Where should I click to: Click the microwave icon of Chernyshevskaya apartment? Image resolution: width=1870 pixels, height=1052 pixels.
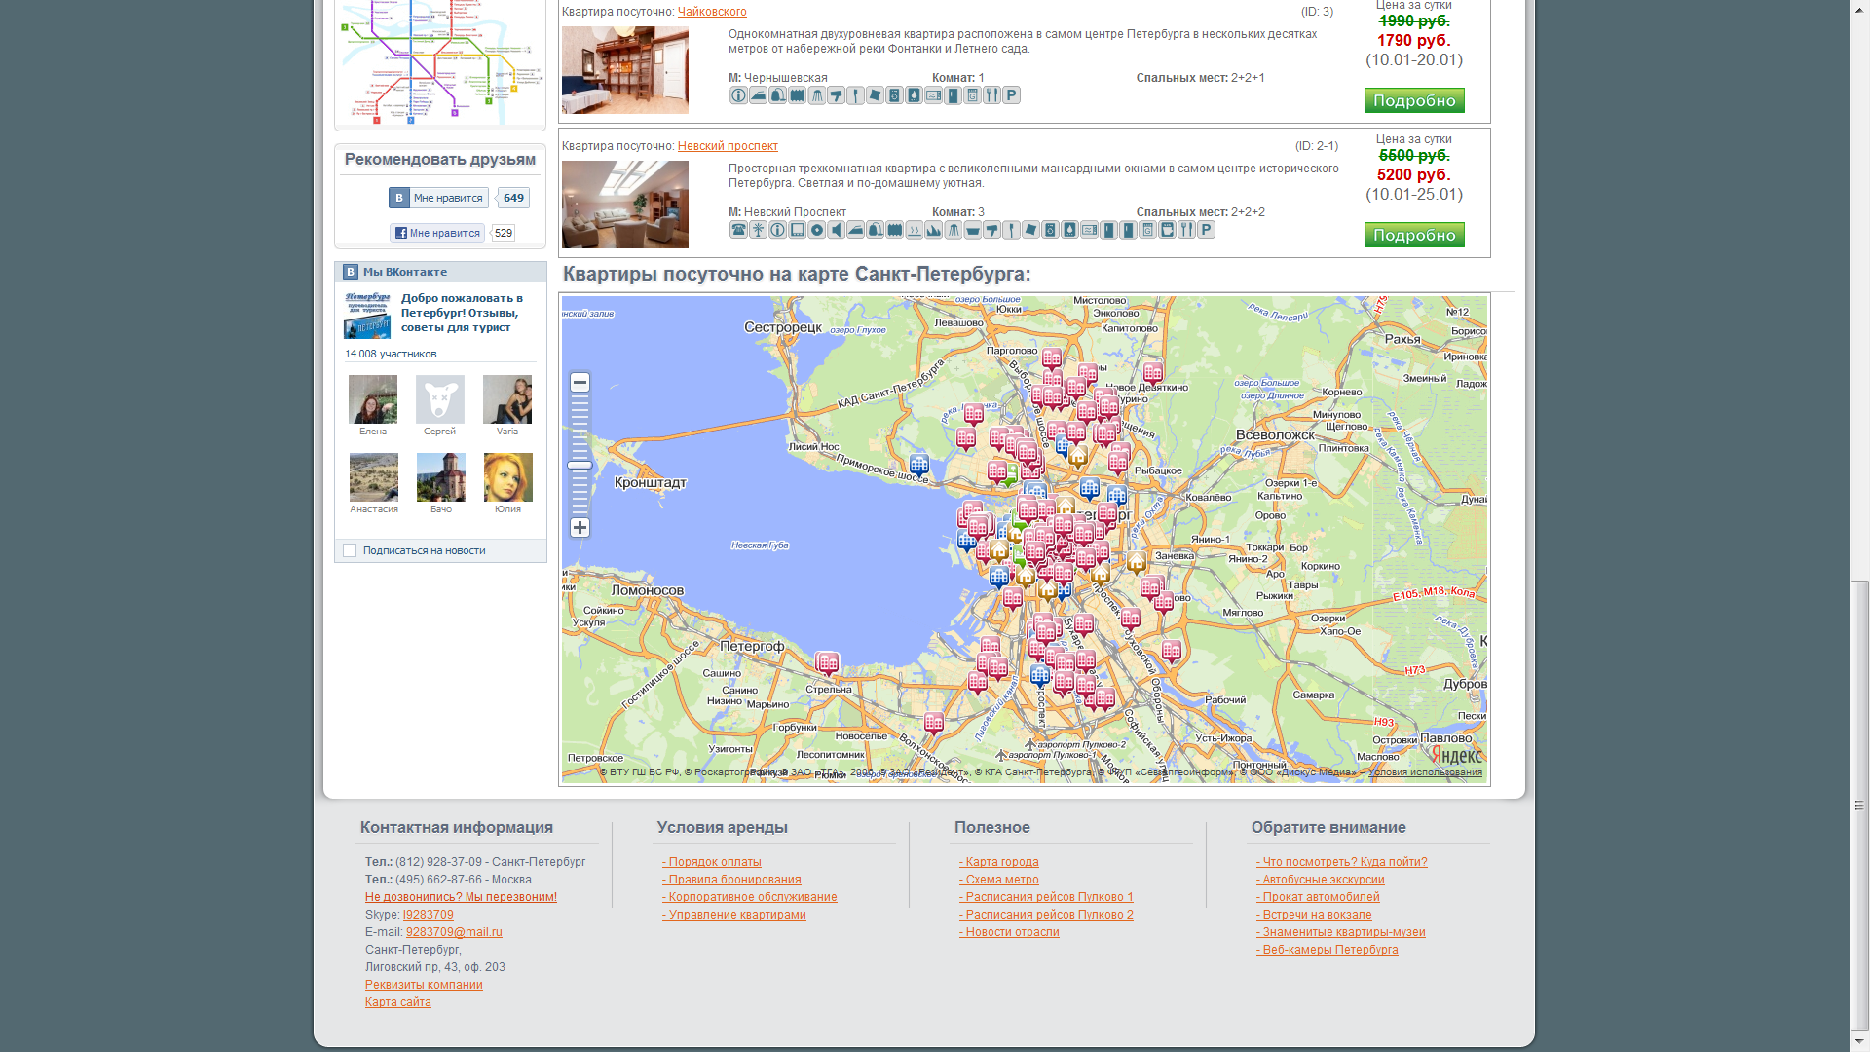pos(933,95)
